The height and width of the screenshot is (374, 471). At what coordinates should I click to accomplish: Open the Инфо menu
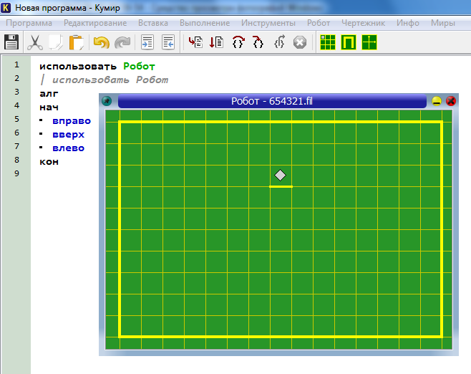(x=407, y=23)
